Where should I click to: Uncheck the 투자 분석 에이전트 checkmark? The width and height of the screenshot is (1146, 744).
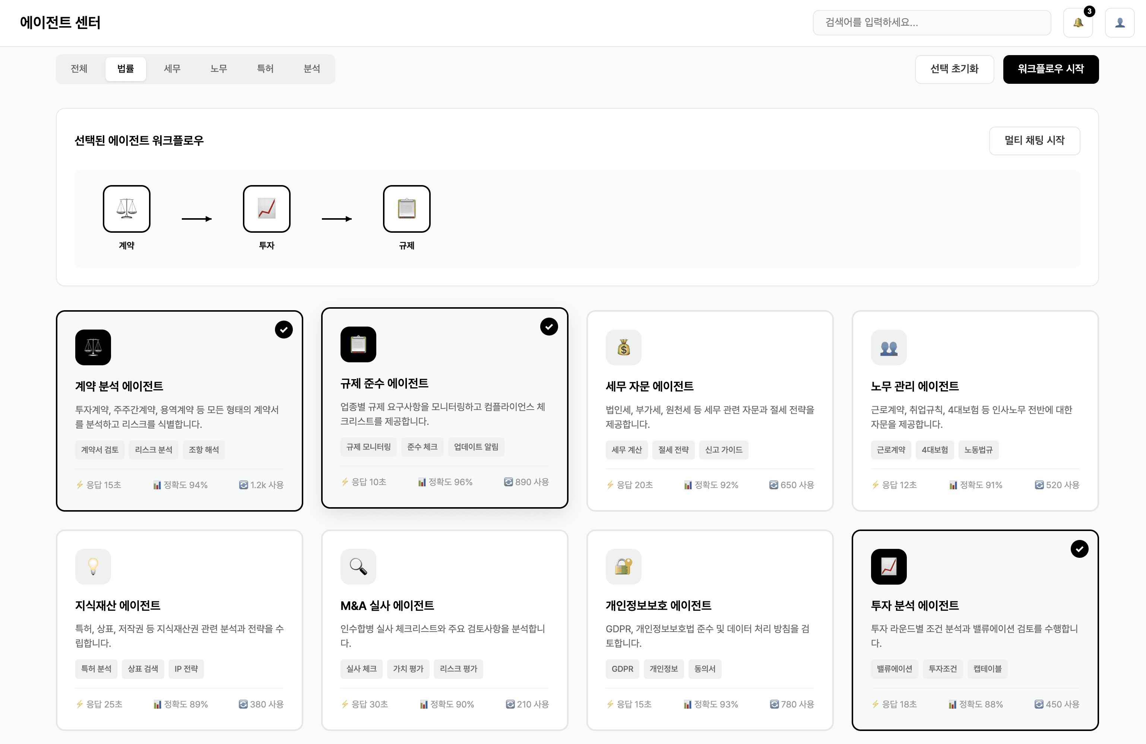point(1079,549)
